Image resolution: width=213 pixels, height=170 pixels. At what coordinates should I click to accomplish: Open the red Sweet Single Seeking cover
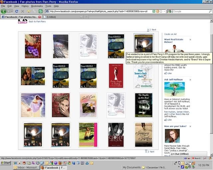[116, 76]
